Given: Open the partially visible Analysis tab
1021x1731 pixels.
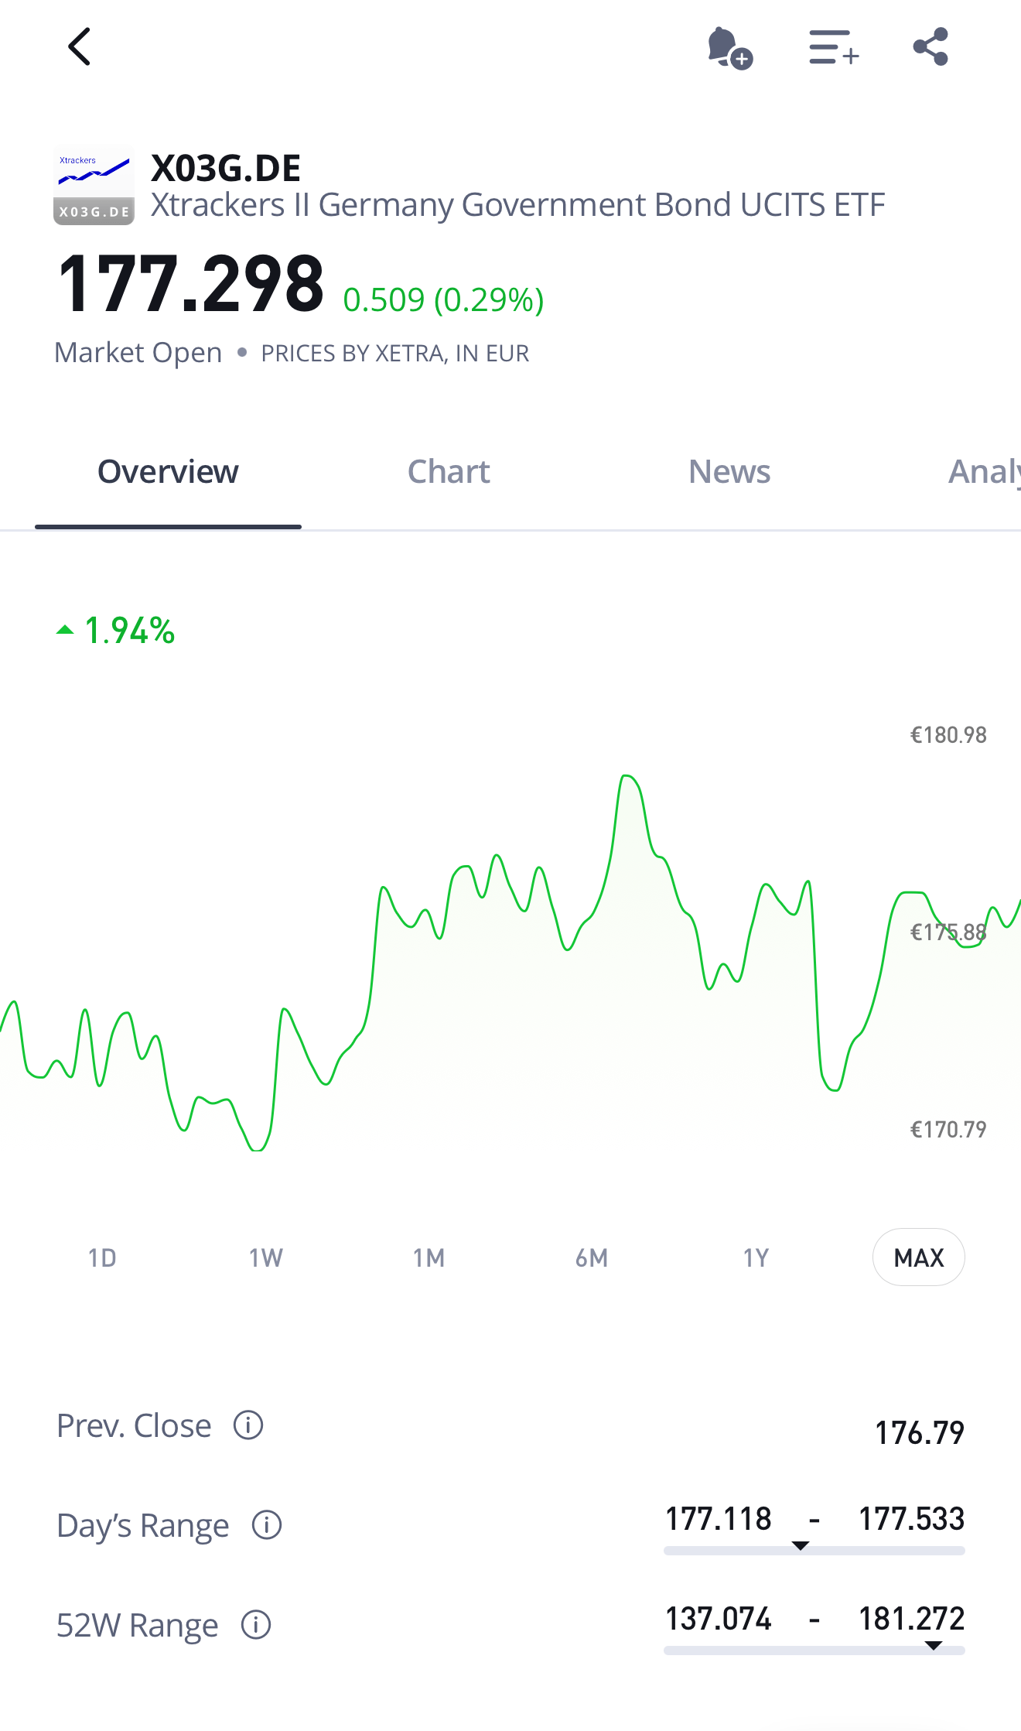Looking at the screenshot, I should point(983,472).
